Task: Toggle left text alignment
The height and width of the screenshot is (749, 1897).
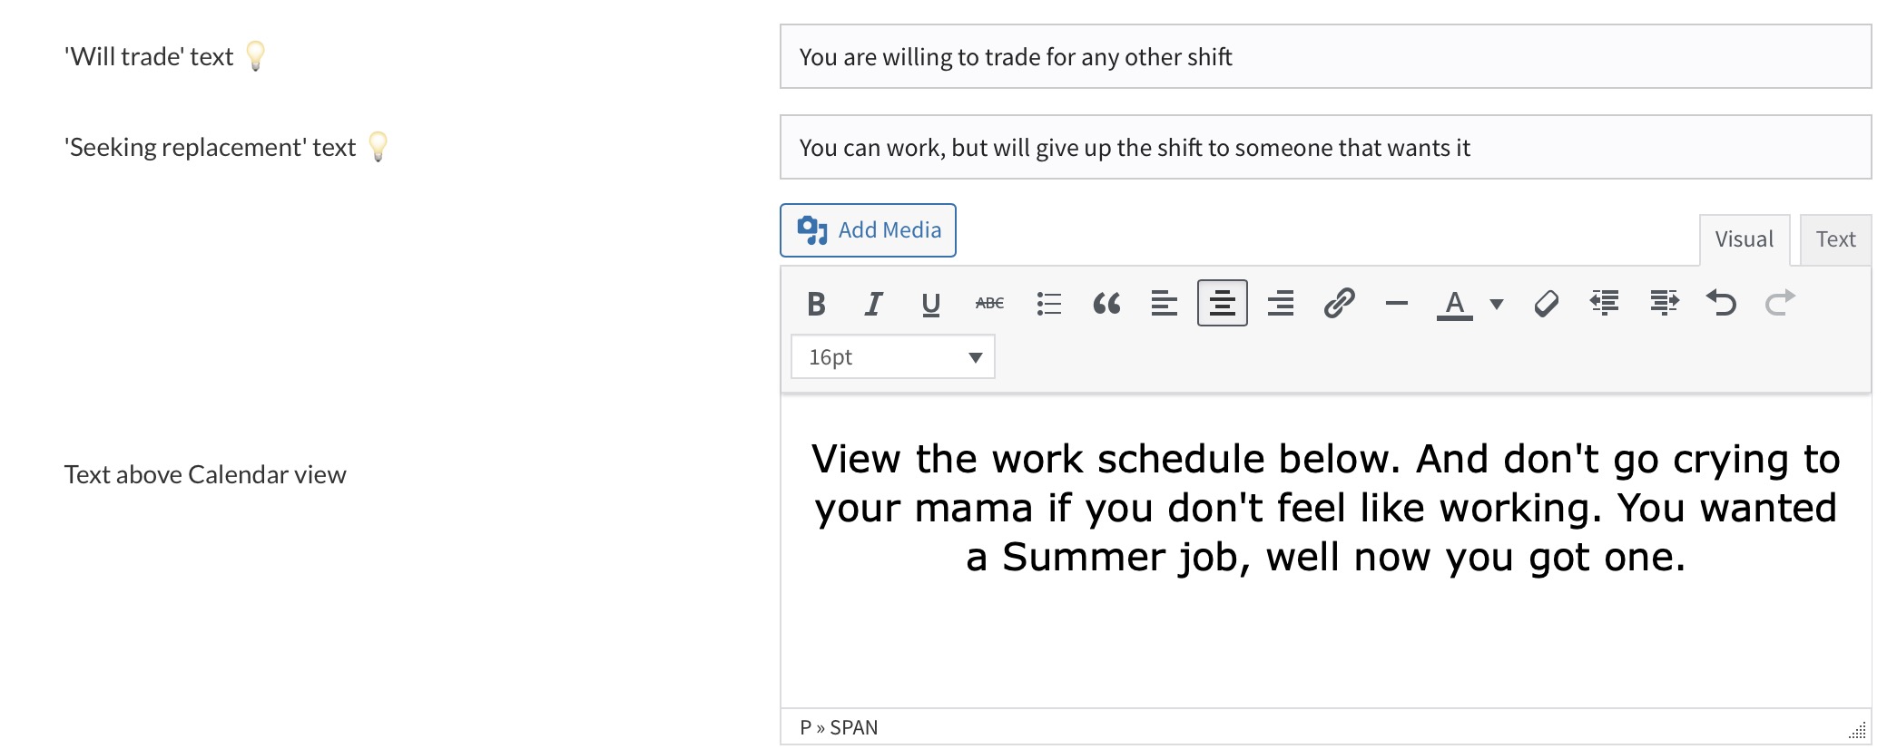Action: pyautogui.click(x=1164, y=304)
